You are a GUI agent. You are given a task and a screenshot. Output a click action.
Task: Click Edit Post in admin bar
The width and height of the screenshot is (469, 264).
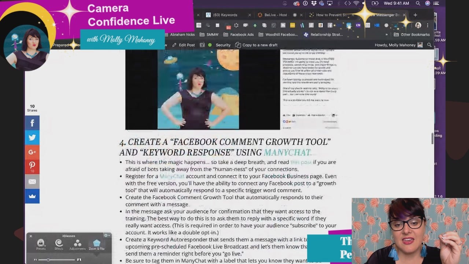click(x=184, y=45)
